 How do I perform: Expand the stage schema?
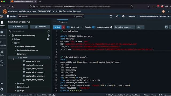[15, 91]
